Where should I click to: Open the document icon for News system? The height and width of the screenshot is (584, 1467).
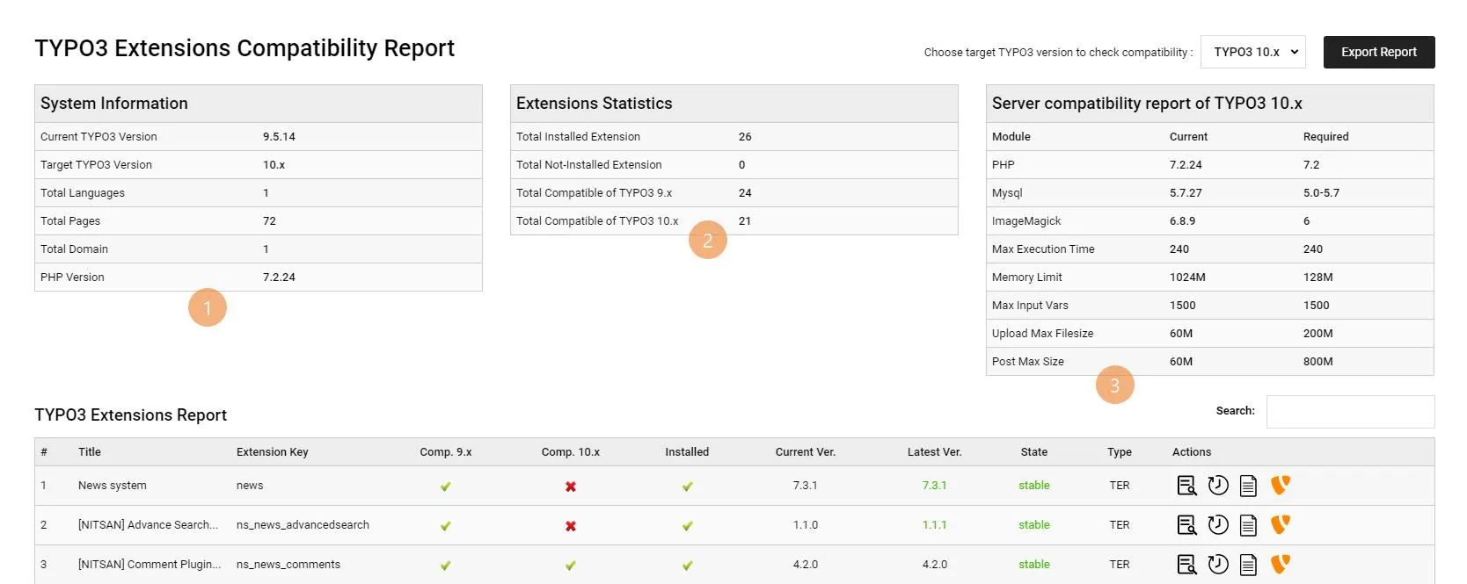pos(1248,486)
